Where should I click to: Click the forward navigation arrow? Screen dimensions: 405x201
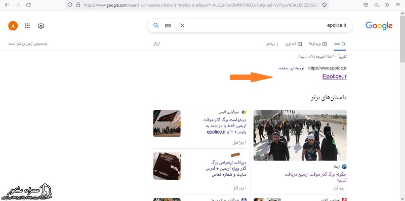point(18,5)
